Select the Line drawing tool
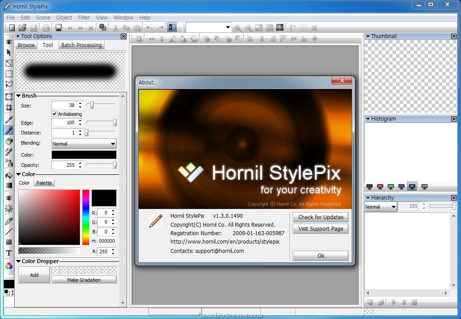Viewport: 461px width, 319px height. click(x=9, y=232)
